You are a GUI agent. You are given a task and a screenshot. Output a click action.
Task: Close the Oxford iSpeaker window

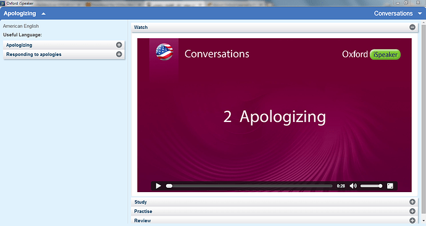(418, 2)
